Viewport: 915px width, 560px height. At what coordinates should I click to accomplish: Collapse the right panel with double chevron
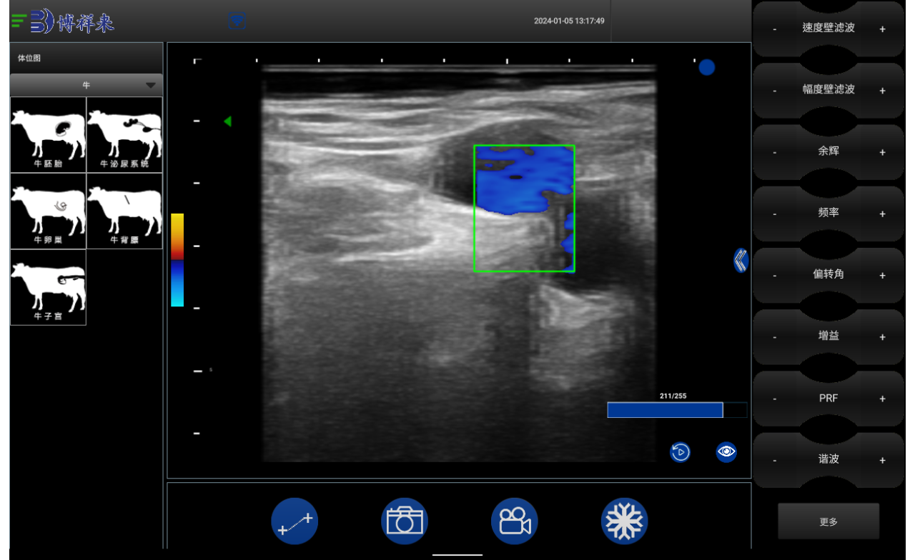741,260
